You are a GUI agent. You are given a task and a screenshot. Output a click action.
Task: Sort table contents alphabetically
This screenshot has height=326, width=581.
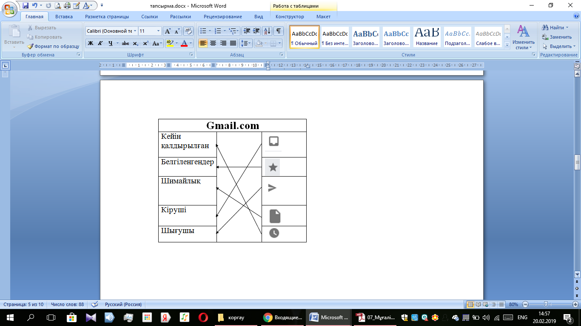267,31
